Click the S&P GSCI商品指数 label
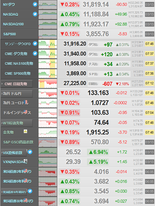155x206 pixels. [x=18, y=142]
